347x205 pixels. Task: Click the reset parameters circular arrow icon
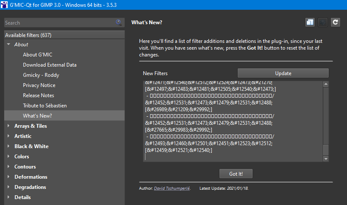tap(336, 22)
